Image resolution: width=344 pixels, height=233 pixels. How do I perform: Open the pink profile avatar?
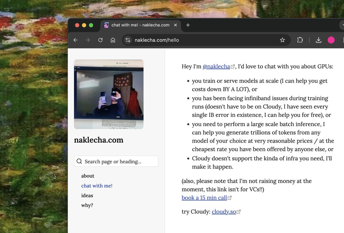[x=331, y=40]
